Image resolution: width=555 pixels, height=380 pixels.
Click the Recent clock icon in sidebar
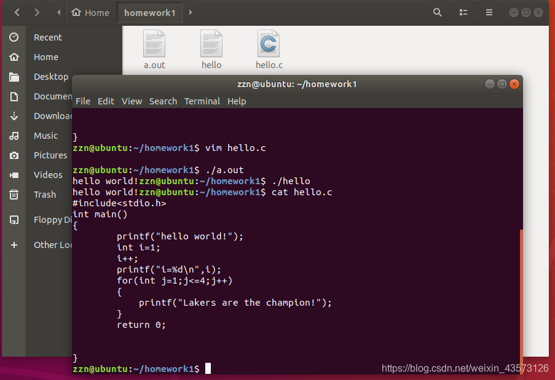(x=14, y=37)
